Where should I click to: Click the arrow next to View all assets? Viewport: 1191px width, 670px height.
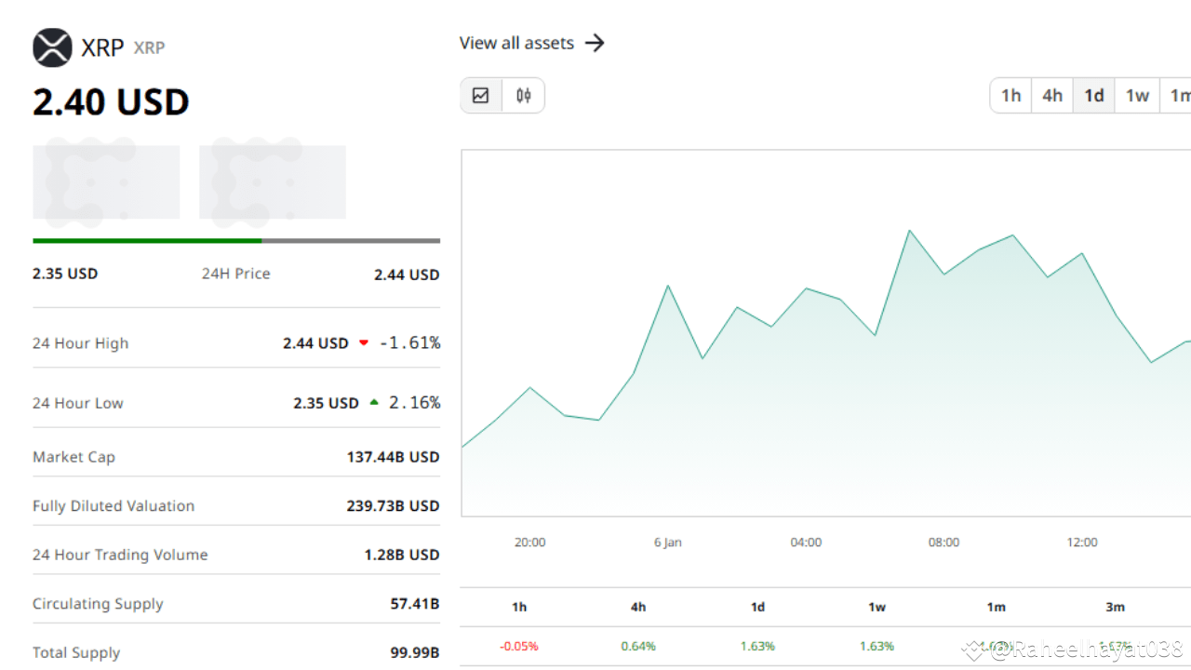click(596, 42)
